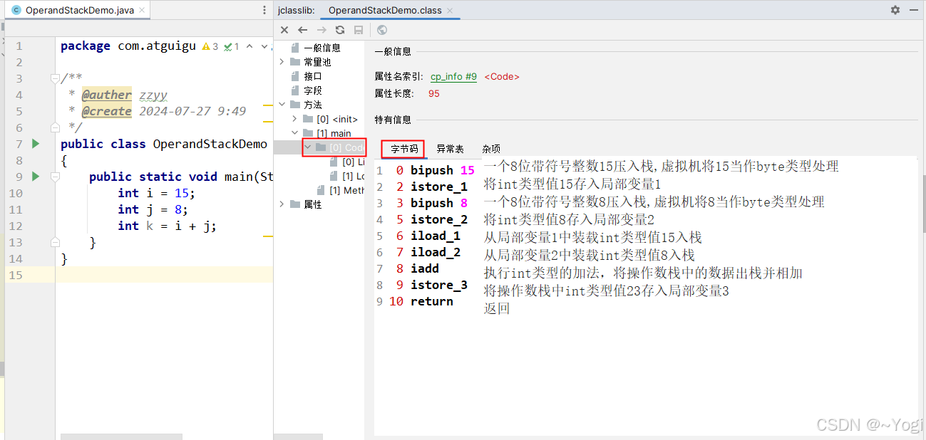This screenshot has width=926, height=440.
Task: Fold the Javadoc comment at line 3
Action: tap(55, 79)
